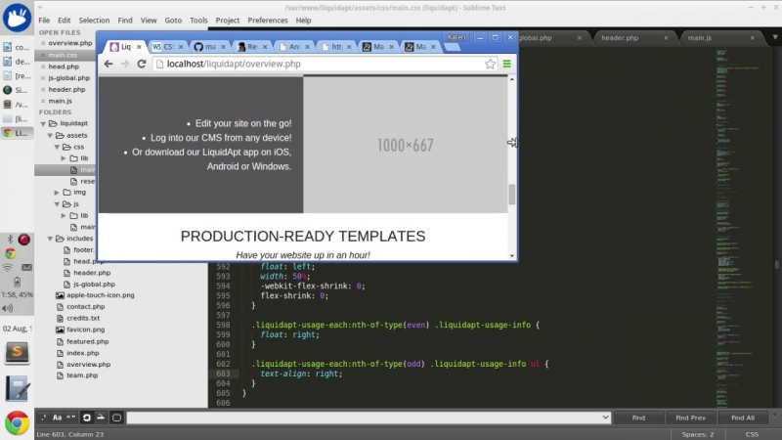The height and width of the screenshot is (440, 782).
Task: Open favicon.png in the sidebar
Action: pos(85,330)
